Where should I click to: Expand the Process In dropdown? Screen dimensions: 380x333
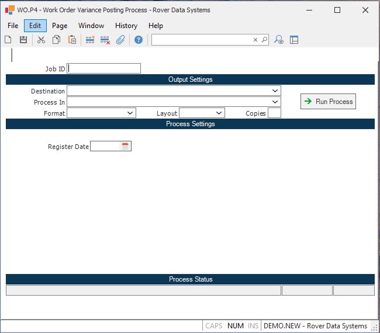click(x=275, y=102)
